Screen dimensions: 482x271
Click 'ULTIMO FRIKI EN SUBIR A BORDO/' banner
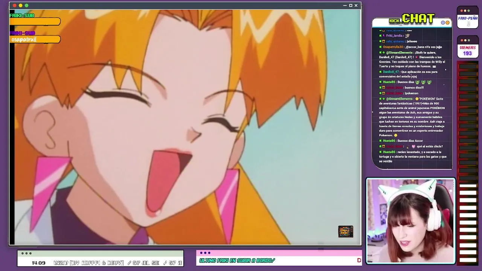pos(237,260)
